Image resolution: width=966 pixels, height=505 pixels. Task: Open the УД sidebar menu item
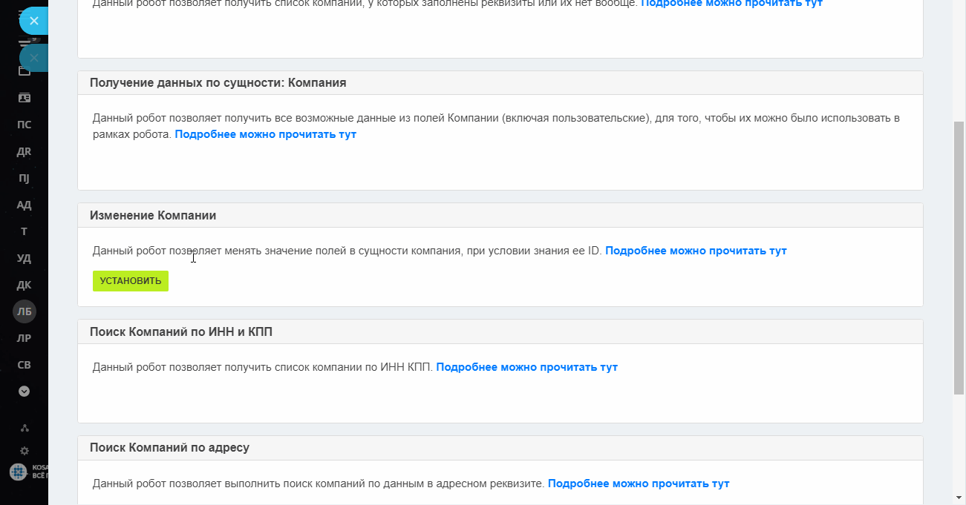click(25, 258)
